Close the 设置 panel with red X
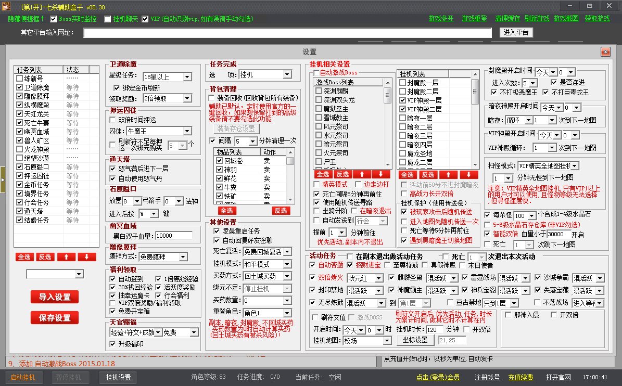The height and width of the screenshot is (386, 622). click(x=605, y=52)
